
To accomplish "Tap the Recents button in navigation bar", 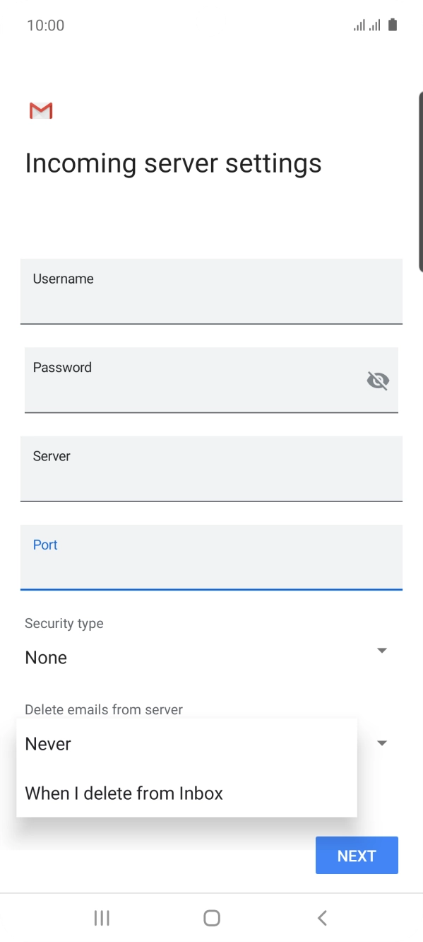I will pos(102,917).
